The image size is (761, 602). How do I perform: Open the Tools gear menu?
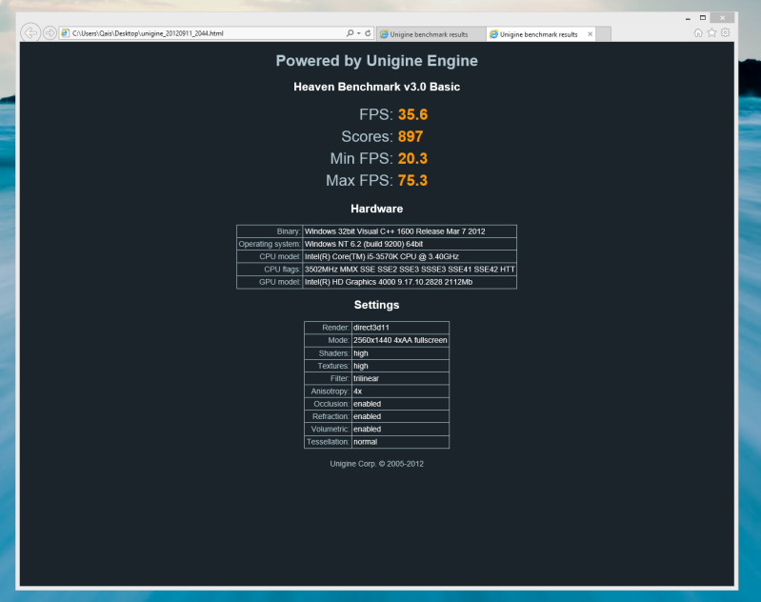coord(725,33)
